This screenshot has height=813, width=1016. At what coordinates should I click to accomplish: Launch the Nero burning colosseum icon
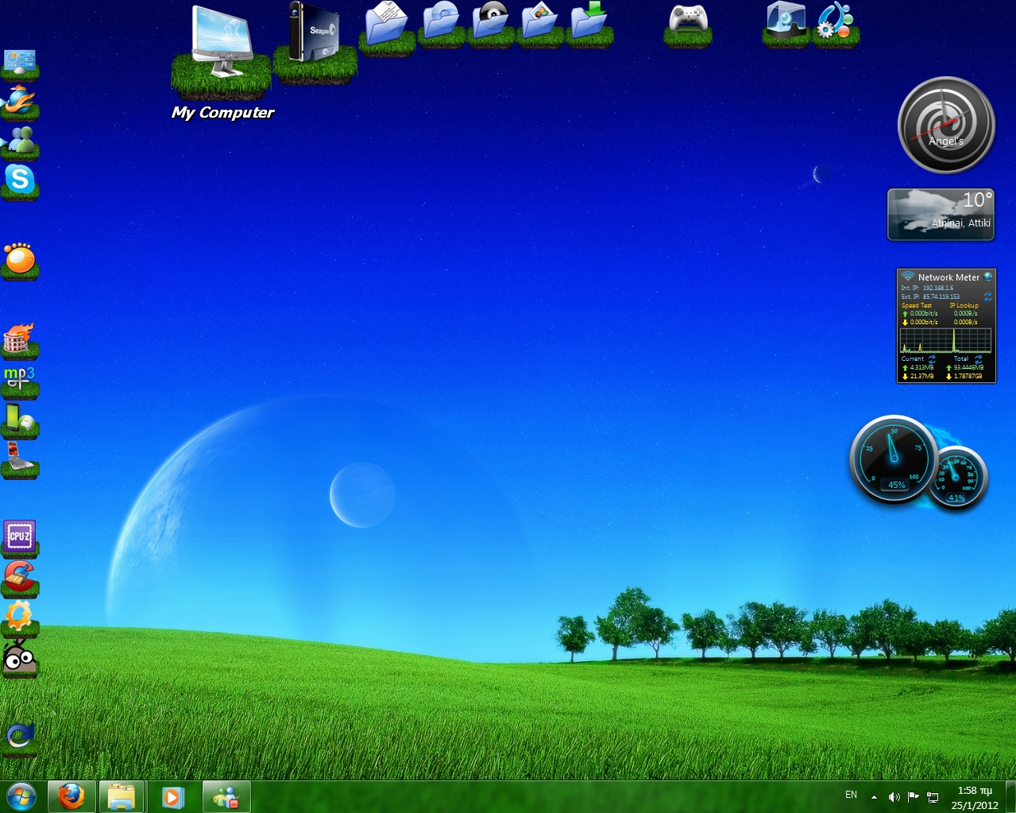click(x=20, y=339)
